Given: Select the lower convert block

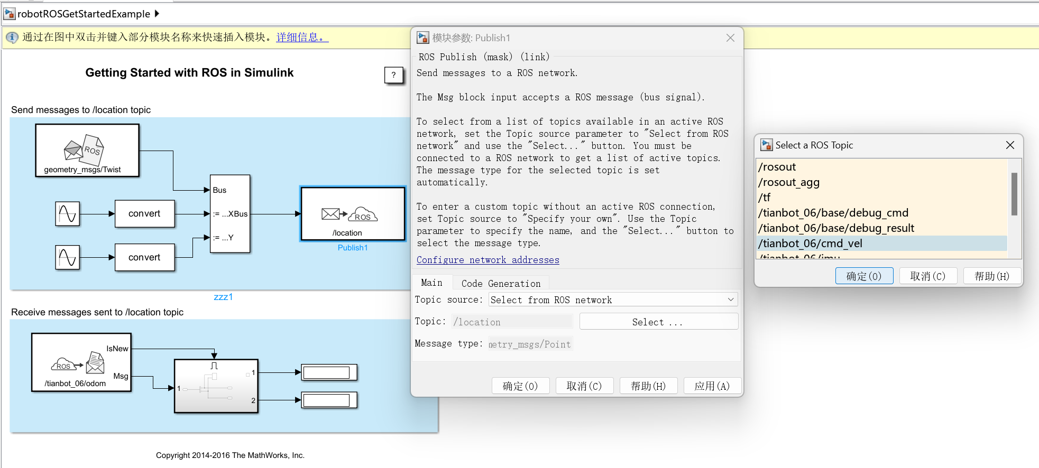Looking at the screenshot, I should [144, 257].
